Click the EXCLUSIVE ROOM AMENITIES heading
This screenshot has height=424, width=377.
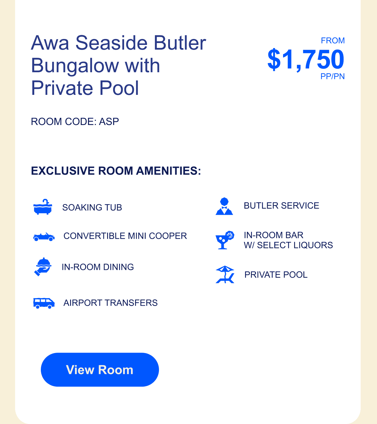click(x=116, y=171)
